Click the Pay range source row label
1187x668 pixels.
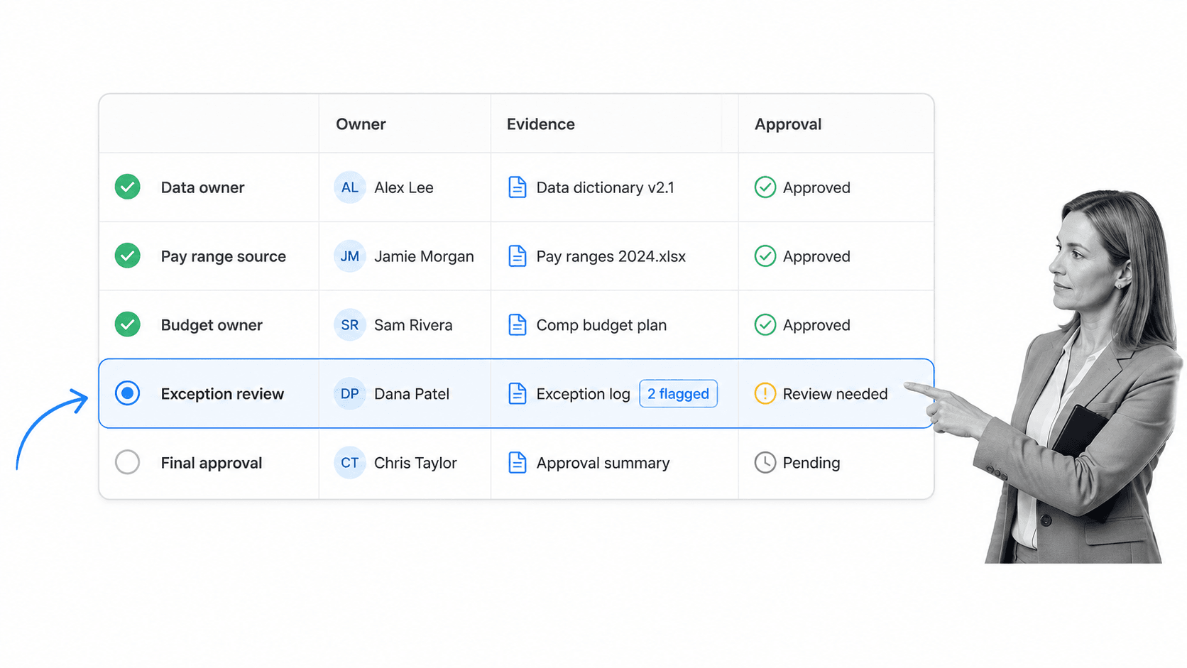click(x=224, y=256)
